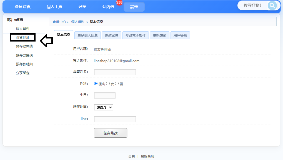Image resolution: width=283 pixels, height=160 pixels.
Task: Select the 保密 gender radio button
Action: [x=96, y=84]
